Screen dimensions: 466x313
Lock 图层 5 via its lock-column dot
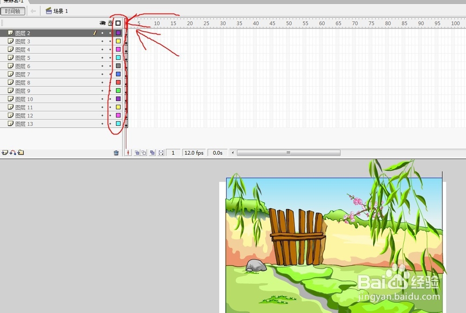110,58
